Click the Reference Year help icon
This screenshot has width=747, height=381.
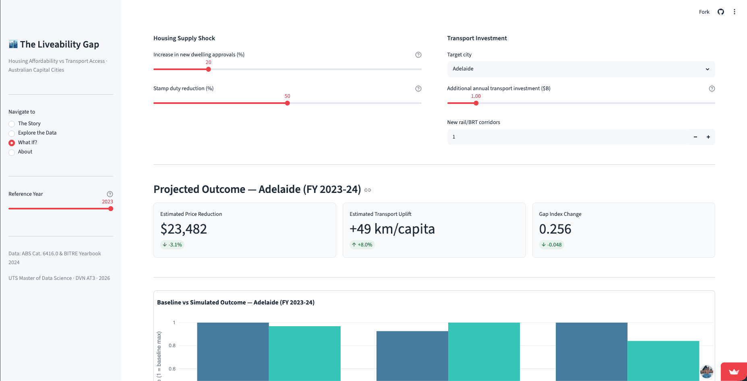tap(110, 194)
